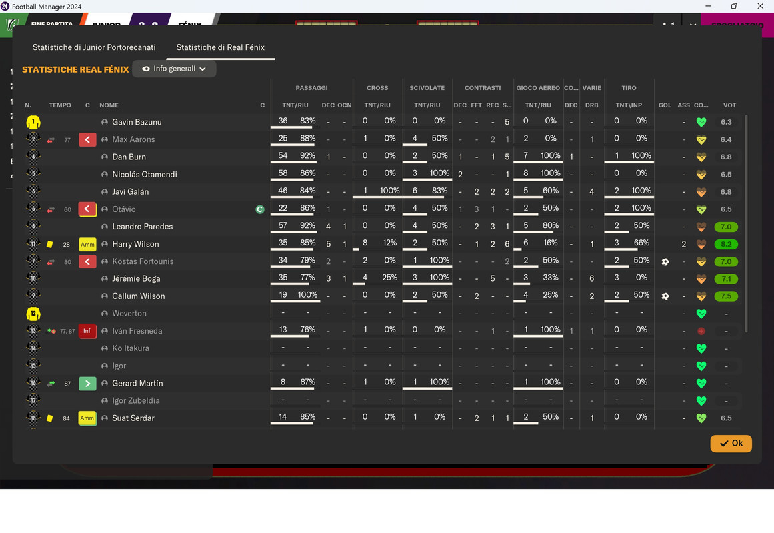The height and width of the screenshot is (533, 774).
Task: Click Iván Fresneda's red injury condition icon
Action: pos(701,331)
